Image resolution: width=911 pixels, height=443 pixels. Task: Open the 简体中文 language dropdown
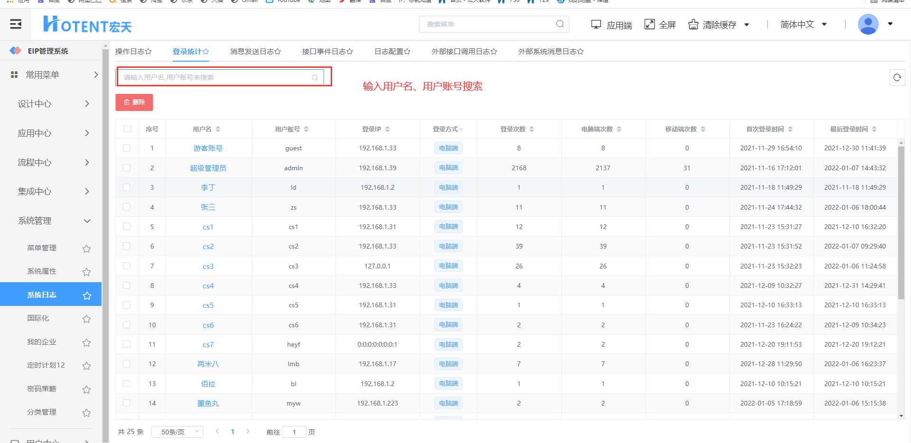pyautogui.click(x=803, y=25)
